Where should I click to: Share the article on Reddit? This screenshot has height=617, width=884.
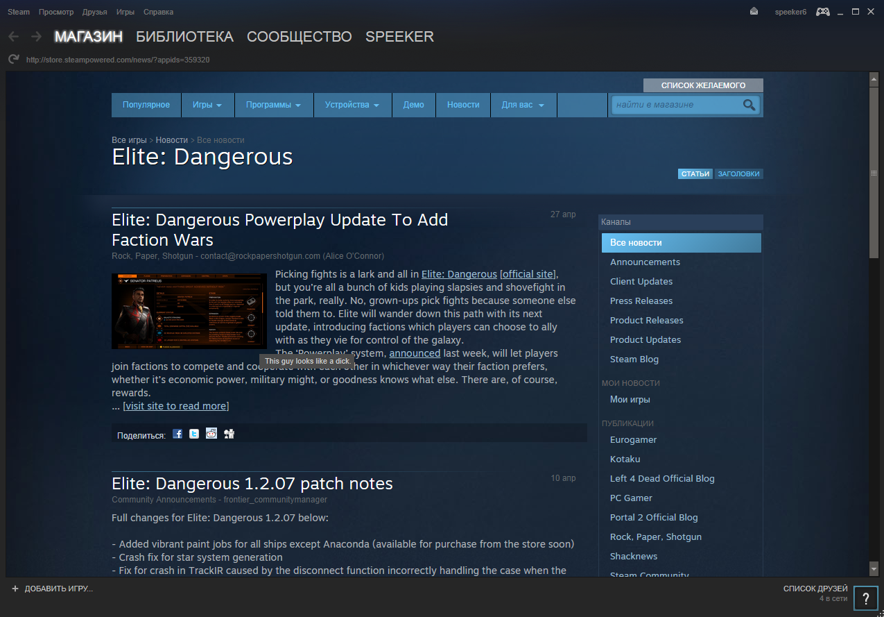(211, 434)
